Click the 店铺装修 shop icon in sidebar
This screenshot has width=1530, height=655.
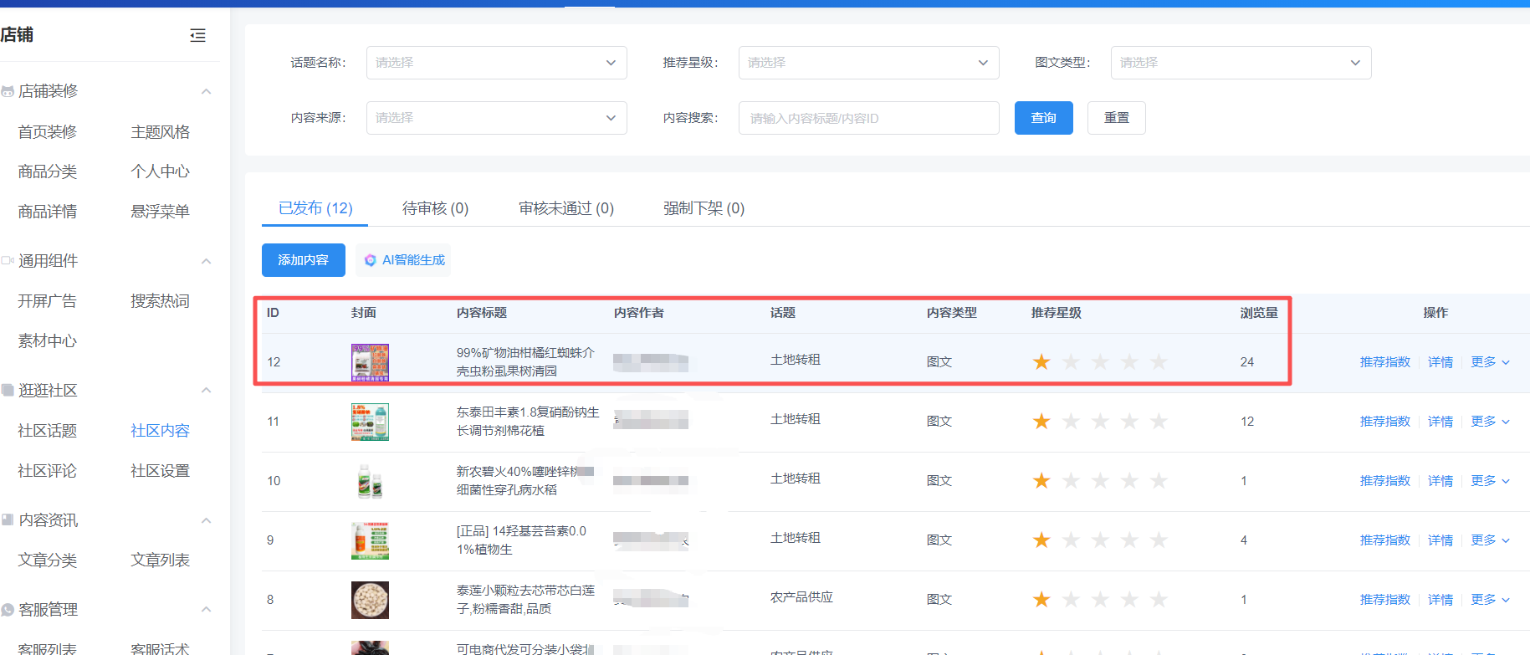[8, 91]
